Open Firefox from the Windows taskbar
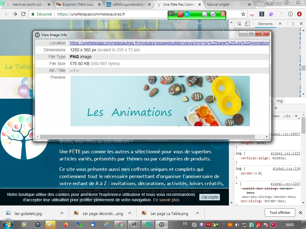Image resolution: width=306 pixels, height=229 pixels. click(65, 224)
